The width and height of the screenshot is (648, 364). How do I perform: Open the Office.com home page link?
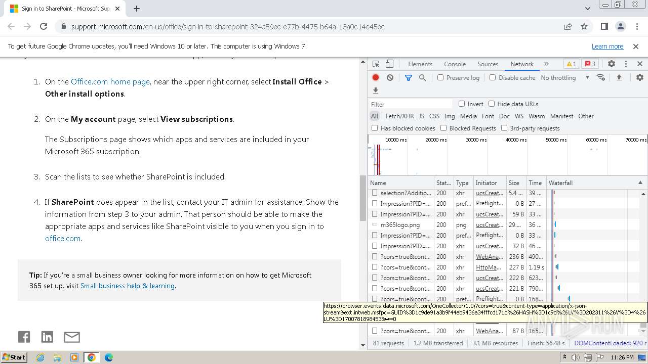coord(110,81)
